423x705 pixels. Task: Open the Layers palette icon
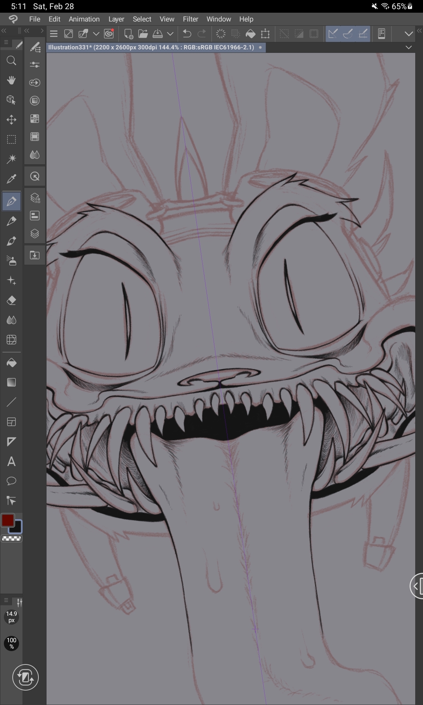35,234
